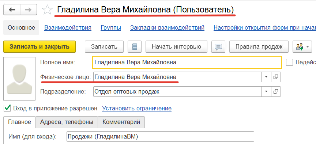Image resolution: width=316 pixels, height=144 pixels.
Task: Click the form title Гладилина Вера Михайловна (Пользователь)
Action: point(146,10)
